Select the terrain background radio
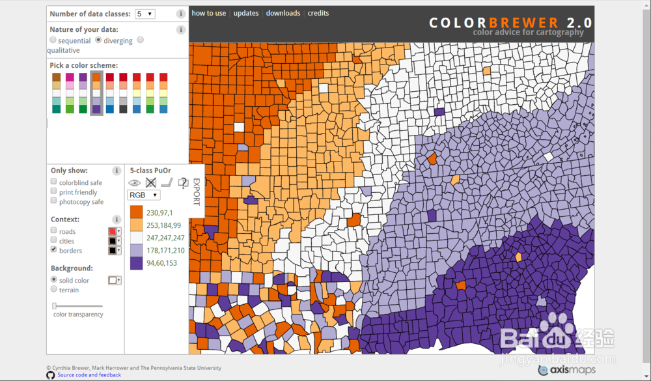Screen dimensions: 651x381 click(54, 289)
